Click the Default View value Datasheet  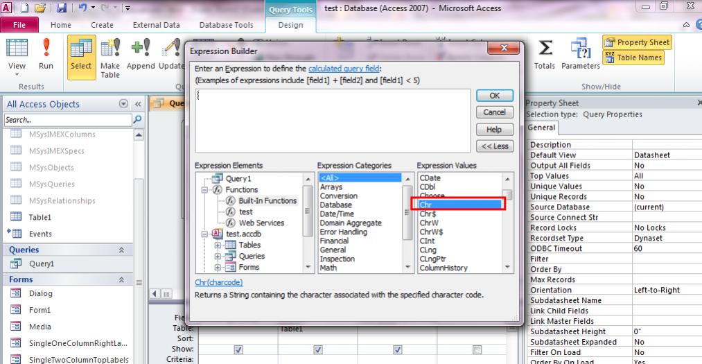(652, 155)
